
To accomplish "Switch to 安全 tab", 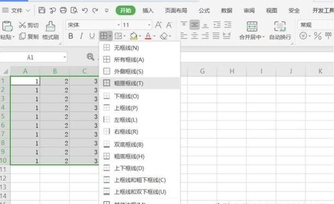I will pyautogui.click(x=294, y=10).
